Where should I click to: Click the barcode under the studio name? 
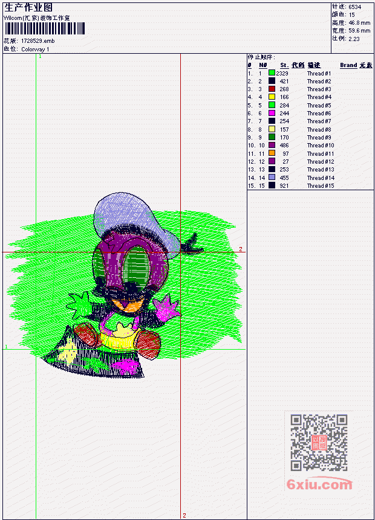[x=45, y=28]
